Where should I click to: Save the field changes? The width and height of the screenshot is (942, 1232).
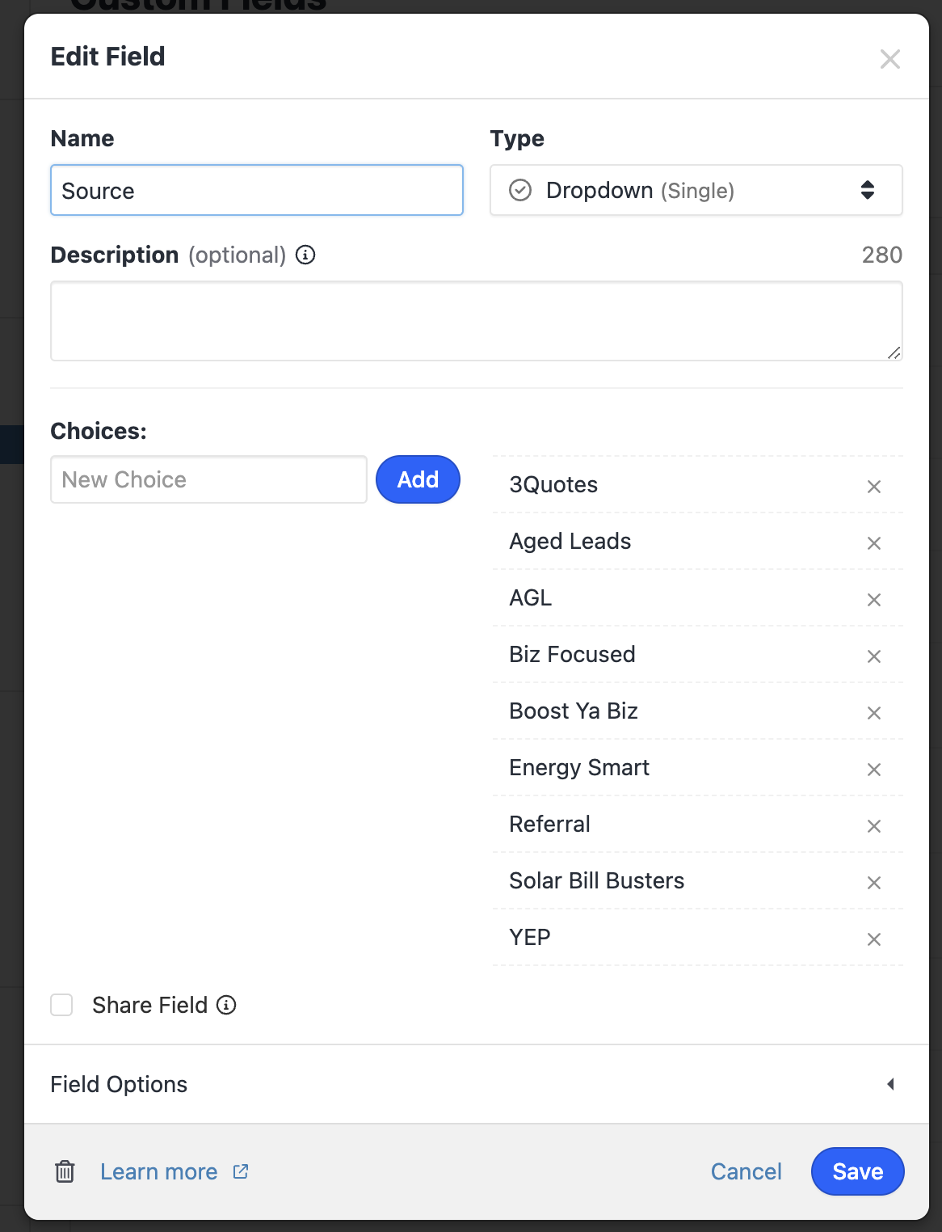click(857, 1171)
